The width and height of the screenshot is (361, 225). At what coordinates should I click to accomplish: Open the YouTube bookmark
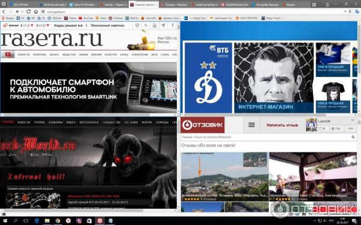pyautogui.click(x=85, y=18)
